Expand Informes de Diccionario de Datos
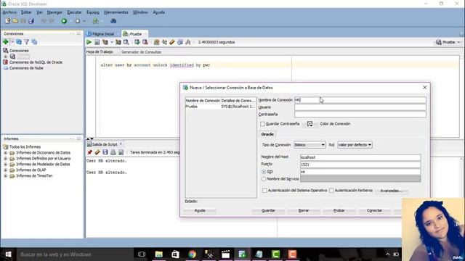 [5, 153]
